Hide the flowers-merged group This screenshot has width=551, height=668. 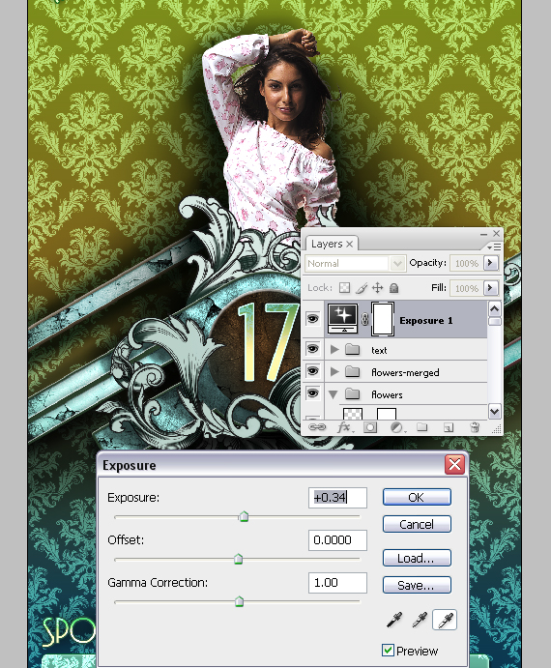click(x=312, y=371)
